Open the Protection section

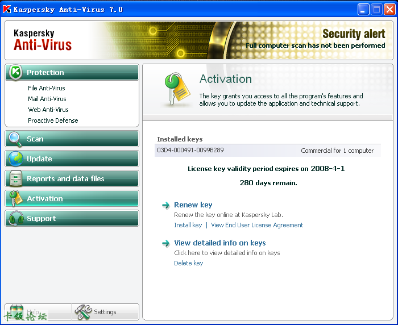[x=72, y=72]
